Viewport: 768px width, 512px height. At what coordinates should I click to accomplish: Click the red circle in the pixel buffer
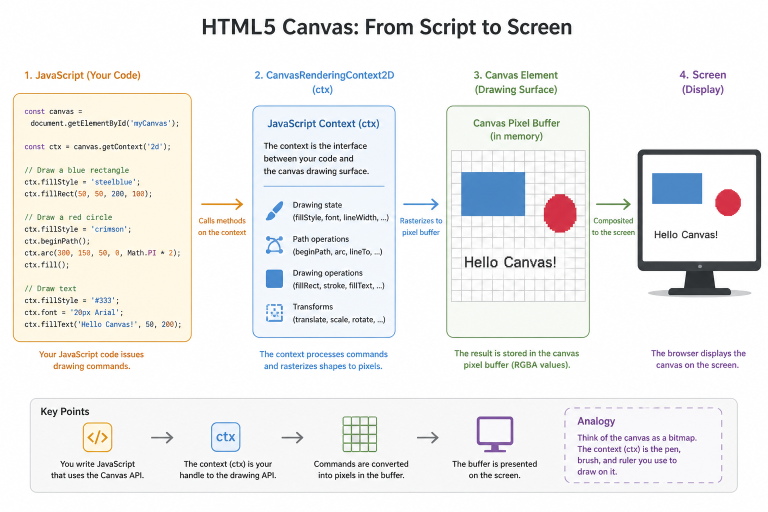pos(560,213)
